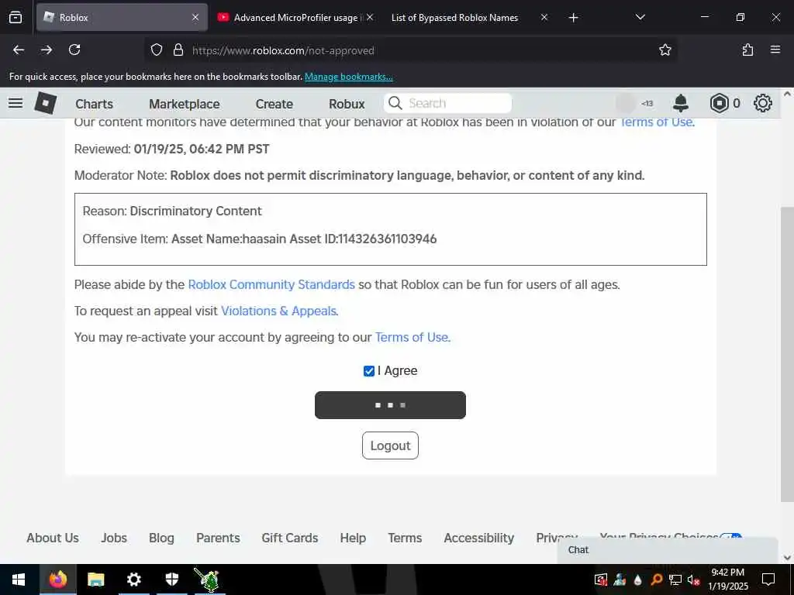Open the Robux balance icon
Viewport: 794px width, 595px height.
click(x=719, y=103)
